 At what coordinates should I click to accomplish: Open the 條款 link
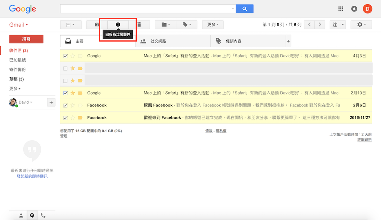[209, 131]
